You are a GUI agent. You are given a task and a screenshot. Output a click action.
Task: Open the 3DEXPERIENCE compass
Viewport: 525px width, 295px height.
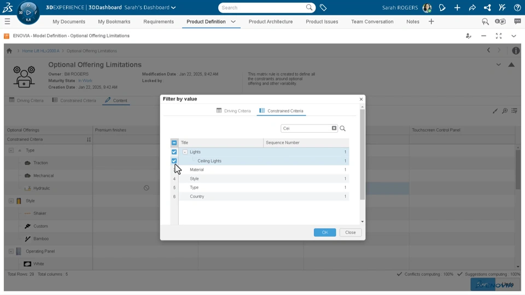click(x=28, y=13)
